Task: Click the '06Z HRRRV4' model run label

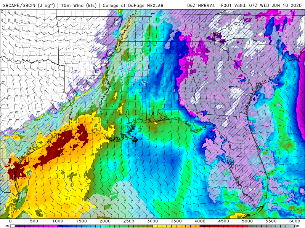Action: point(201,5)
